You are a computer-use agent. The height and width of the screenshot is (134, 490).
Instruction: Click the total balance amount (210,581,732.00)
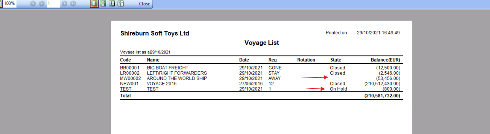(382, 96)
